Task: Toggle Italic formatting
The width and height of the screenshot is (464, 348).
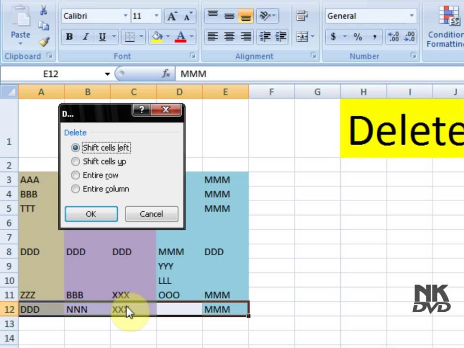Action: (x=86, y=37)
